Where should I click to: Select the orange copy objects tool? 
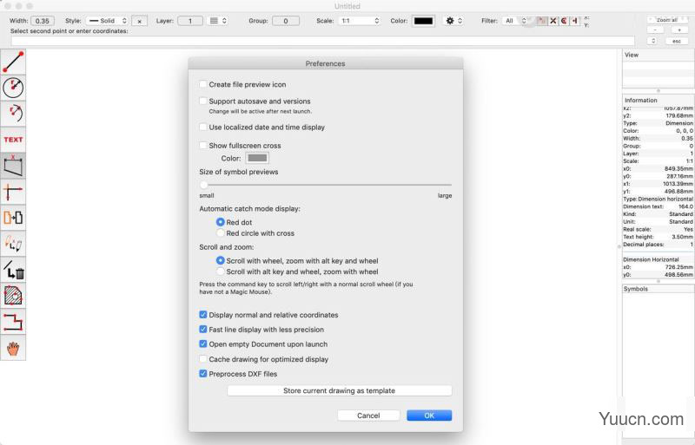pos(13,218)
